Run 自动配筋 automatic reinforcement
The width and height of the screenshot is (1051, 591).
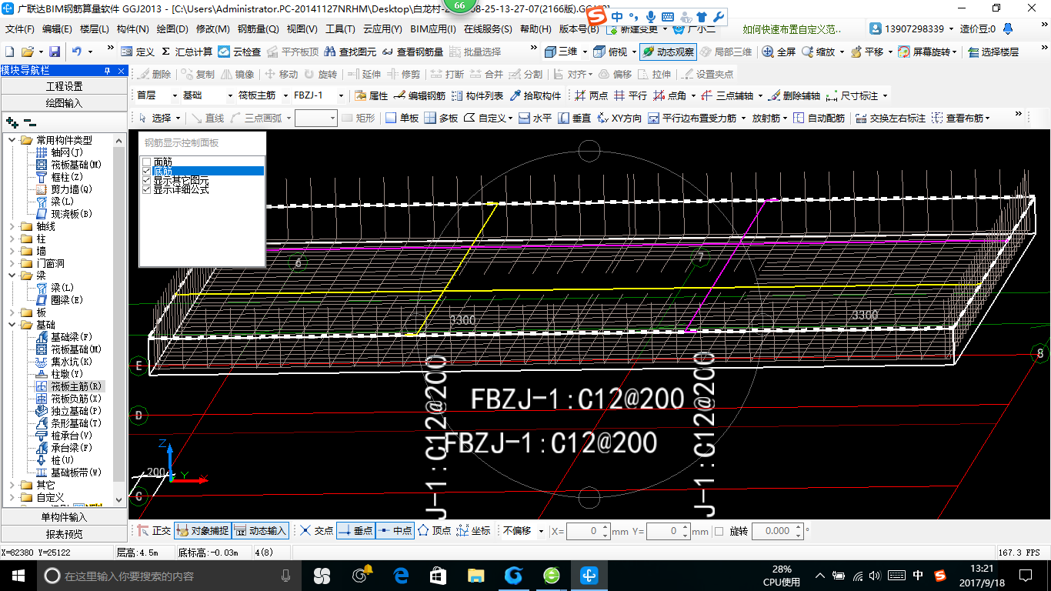point(819,118)
